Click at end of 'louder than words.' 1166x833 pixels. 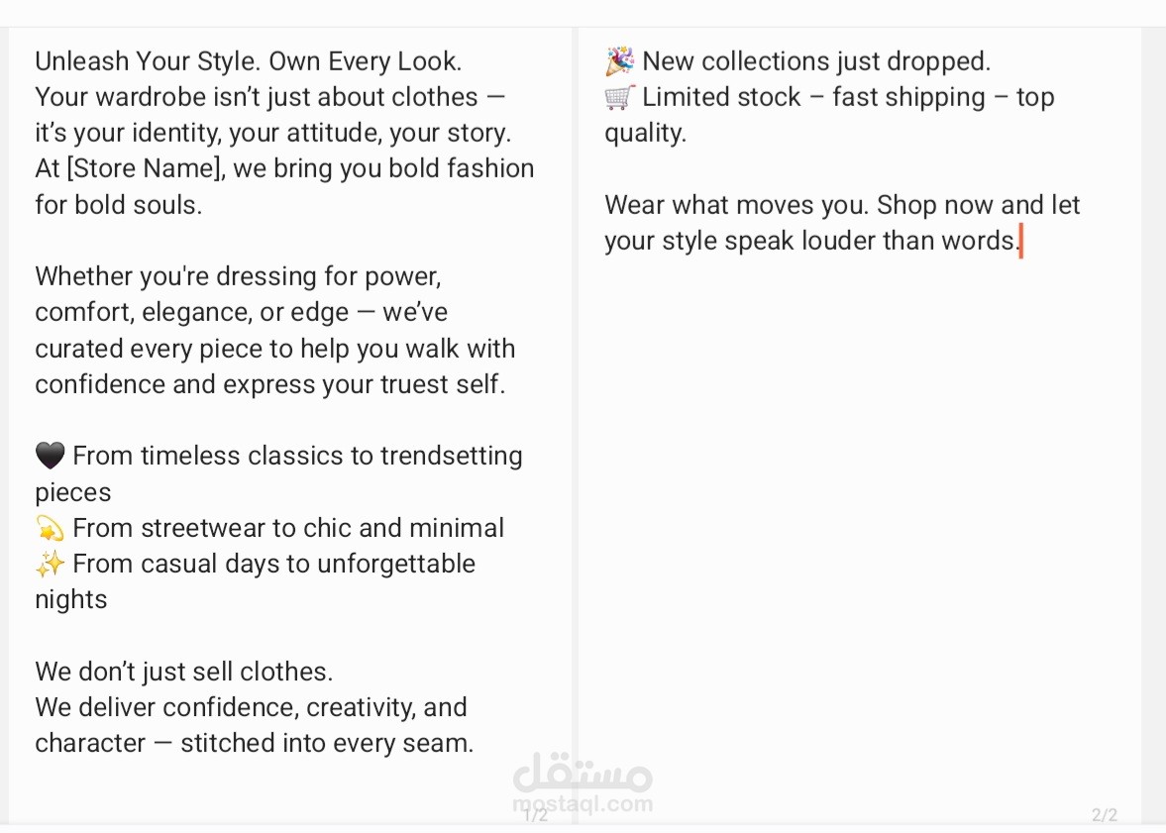point(1020,241)
